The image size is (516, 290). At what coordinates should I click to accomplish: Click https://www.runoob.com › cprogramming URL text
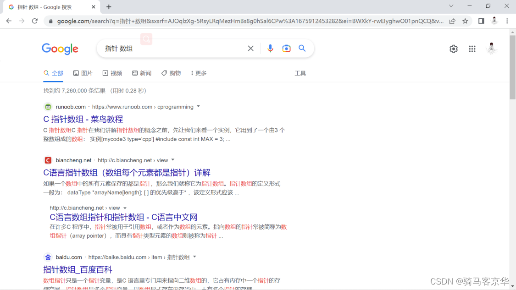click(x=143, y=107)
